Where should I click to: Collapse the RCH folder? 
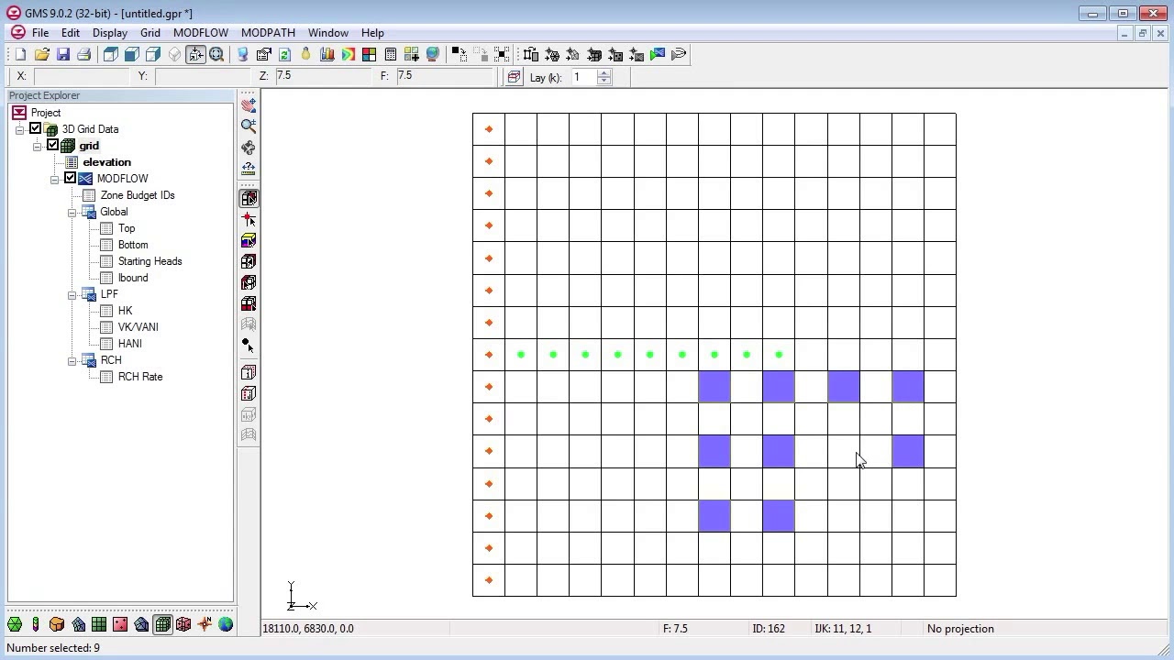[x=72, y=360]
